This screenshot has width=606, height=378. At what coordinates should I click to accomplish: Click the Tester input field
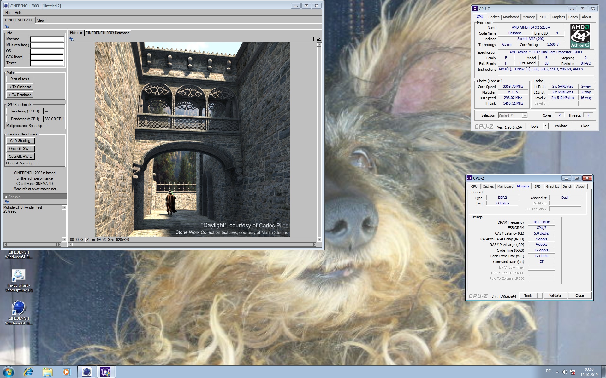coord(47,63)
